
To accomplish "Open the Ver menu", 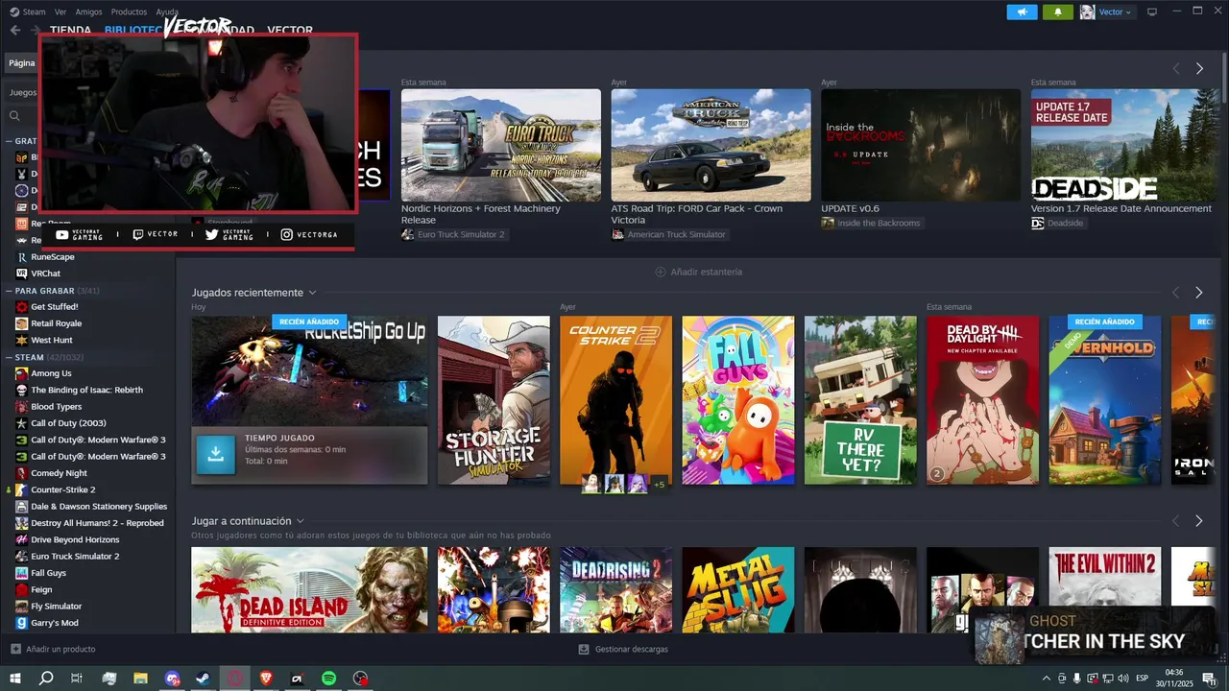I will pyautogui.click(x=60, y=12).
